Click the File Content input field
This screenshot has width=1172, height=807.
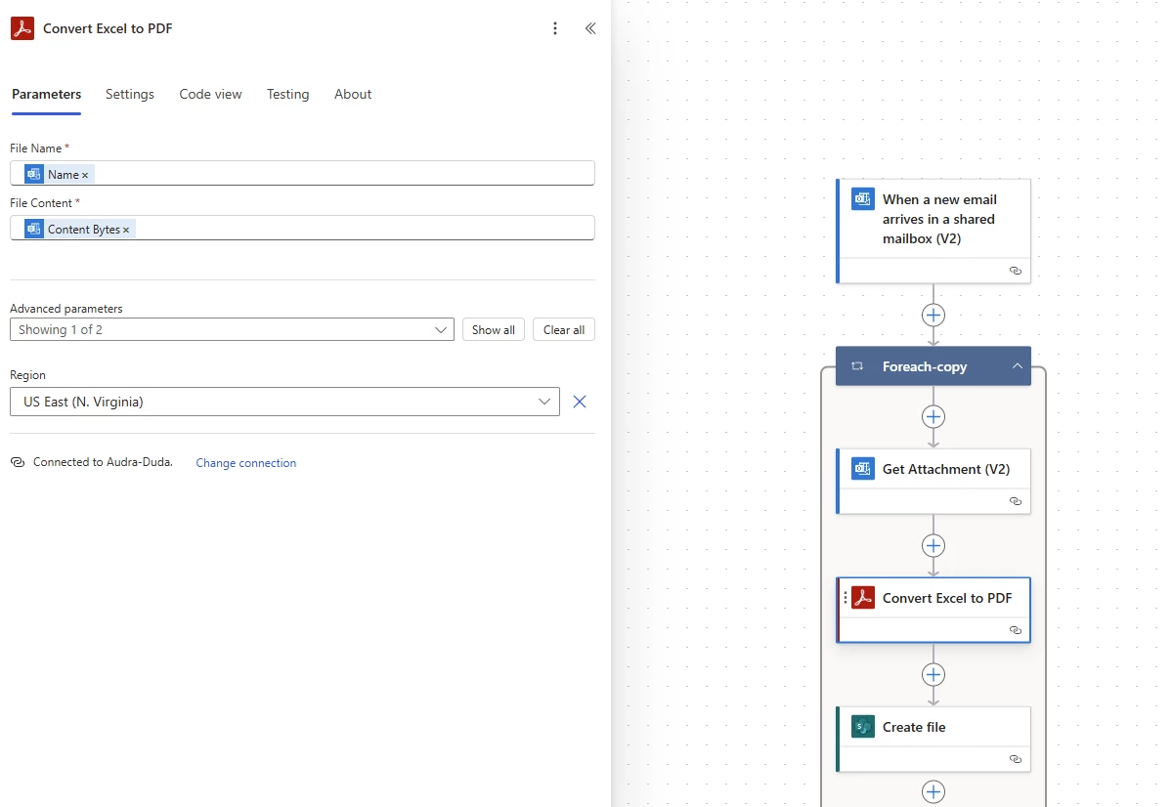coord(302,228)
